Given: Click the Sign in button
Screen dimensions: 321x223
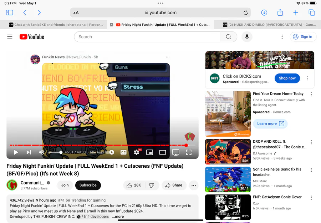Looking at the screenshot, I should tap(303, 37).
